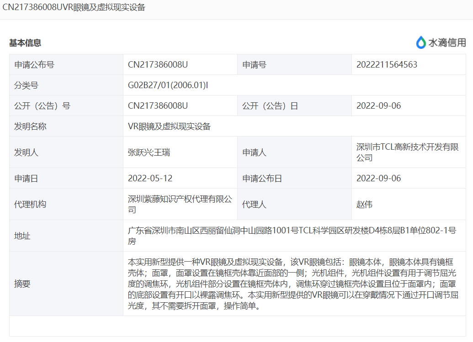Select agent name 赵伟
This screenshot has height=342, width=473.
[364, 204]
